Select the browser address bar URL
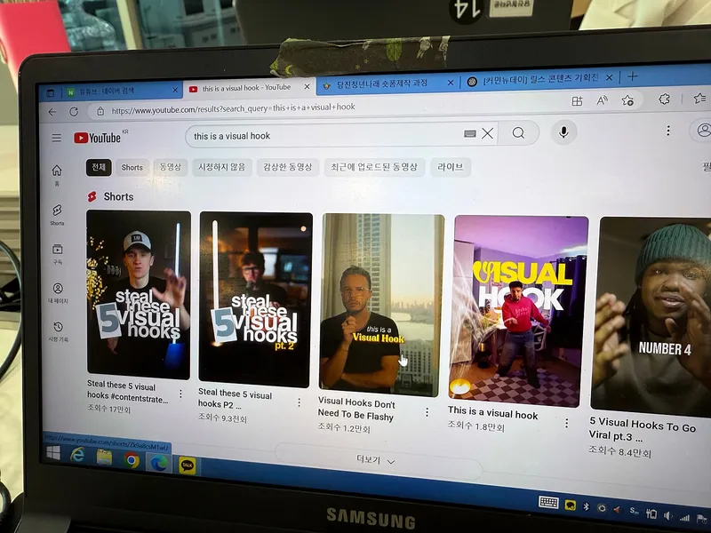This screenshot has height=533, width=711. [234, 107]
